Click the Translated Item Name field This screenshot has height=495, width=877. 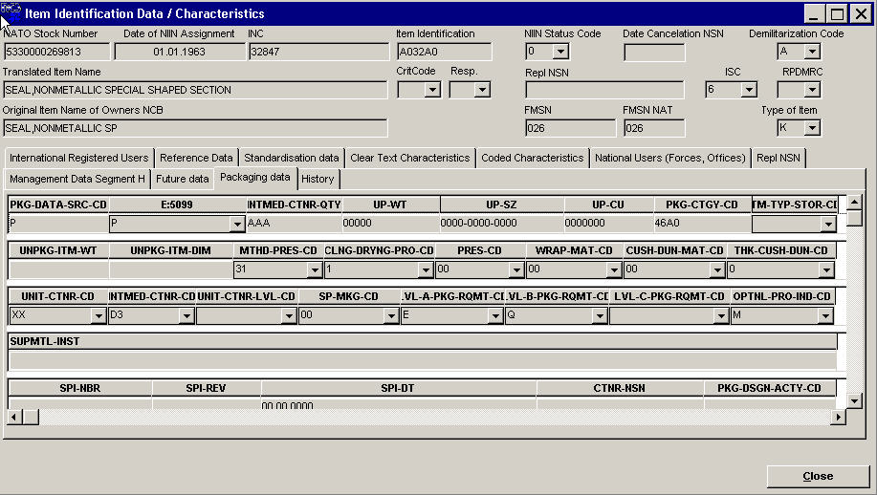(x=195, y=90)
